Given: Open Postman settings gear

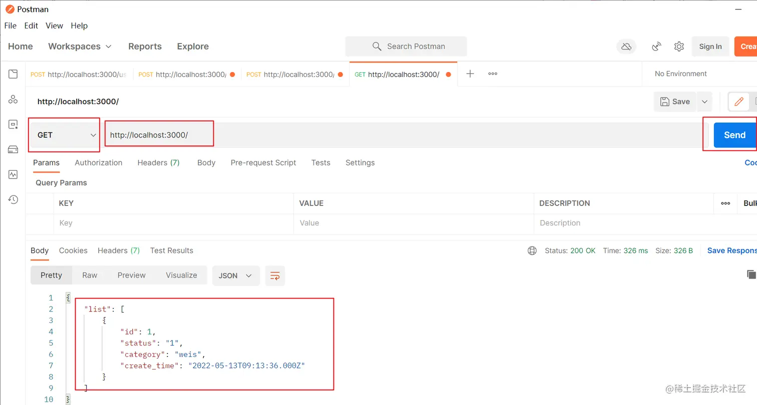Looking at the screenshot, I should coord(679,46).
